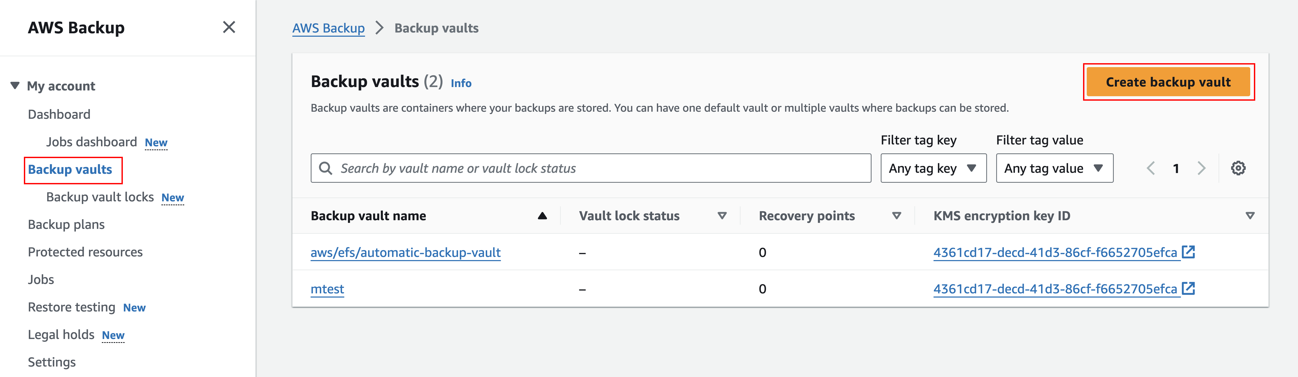
Task: Collapse the My account section
Action: pos(15,86)
